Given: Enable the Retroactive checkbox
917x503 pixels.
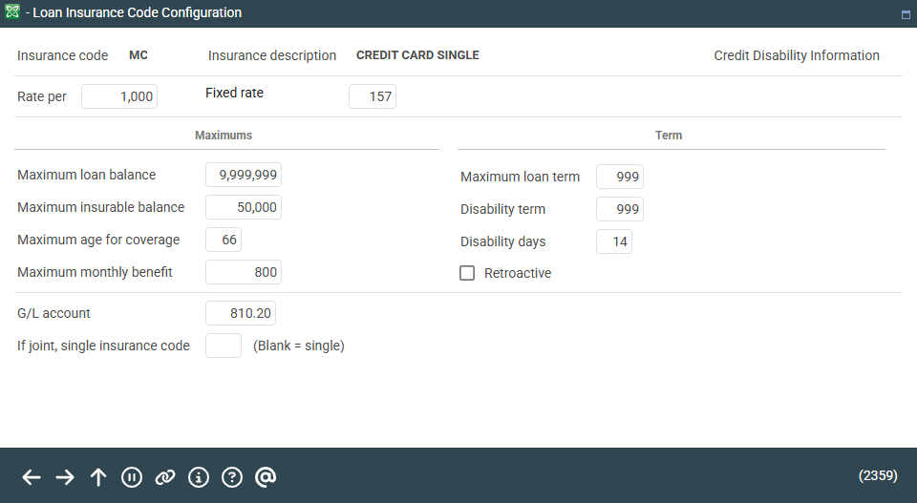Looking at the screenshot, I should (x=467, y=273).
